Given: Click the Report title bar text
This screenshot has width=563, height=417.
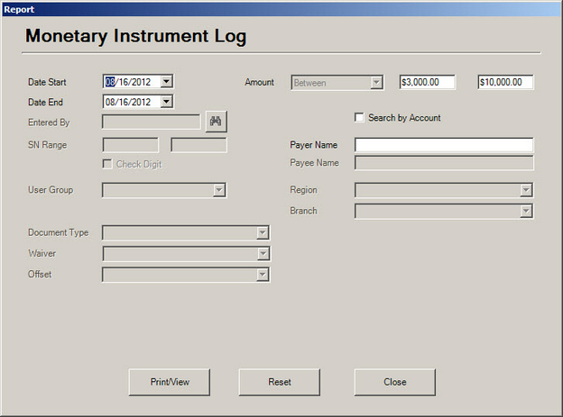Looking at the screenshot, I should 19,9.
